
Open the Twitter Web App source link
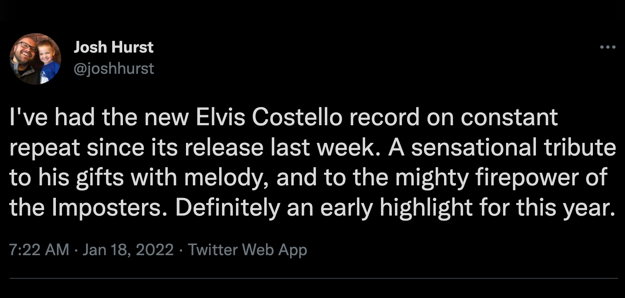click(248, 250)
